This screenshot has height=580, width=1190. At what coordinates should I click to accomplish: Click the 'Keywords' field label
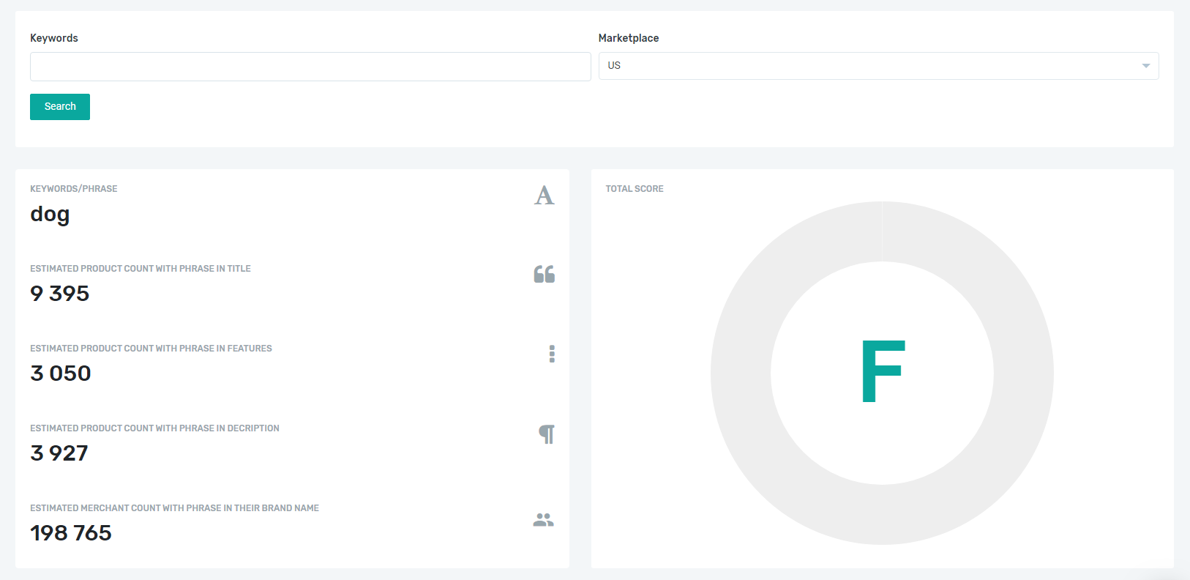[54, 38]
